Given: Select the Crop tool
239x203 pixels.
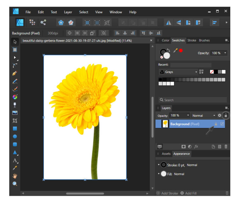Looking at the screenshot, I should click(x=15, y=121).
